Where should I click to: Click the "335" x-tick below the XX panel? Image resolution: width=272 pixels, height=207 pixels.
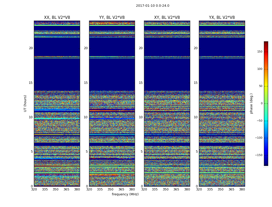(45, 189)
